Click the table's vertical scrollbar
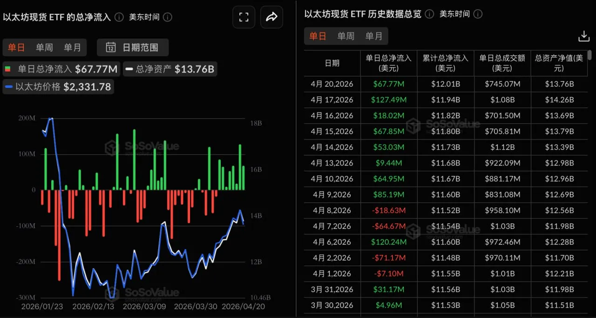This screenshot has width=596, height=318. (x=590, y=55)
